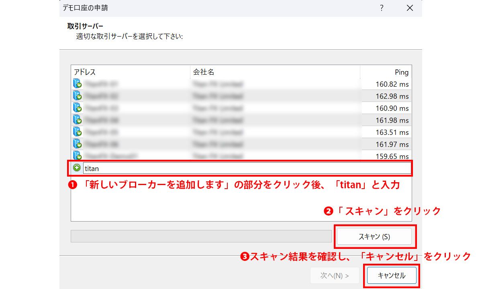Click the server icon on the first row
The width and height of the screenshot is (482, 289).
coord(77,84)
